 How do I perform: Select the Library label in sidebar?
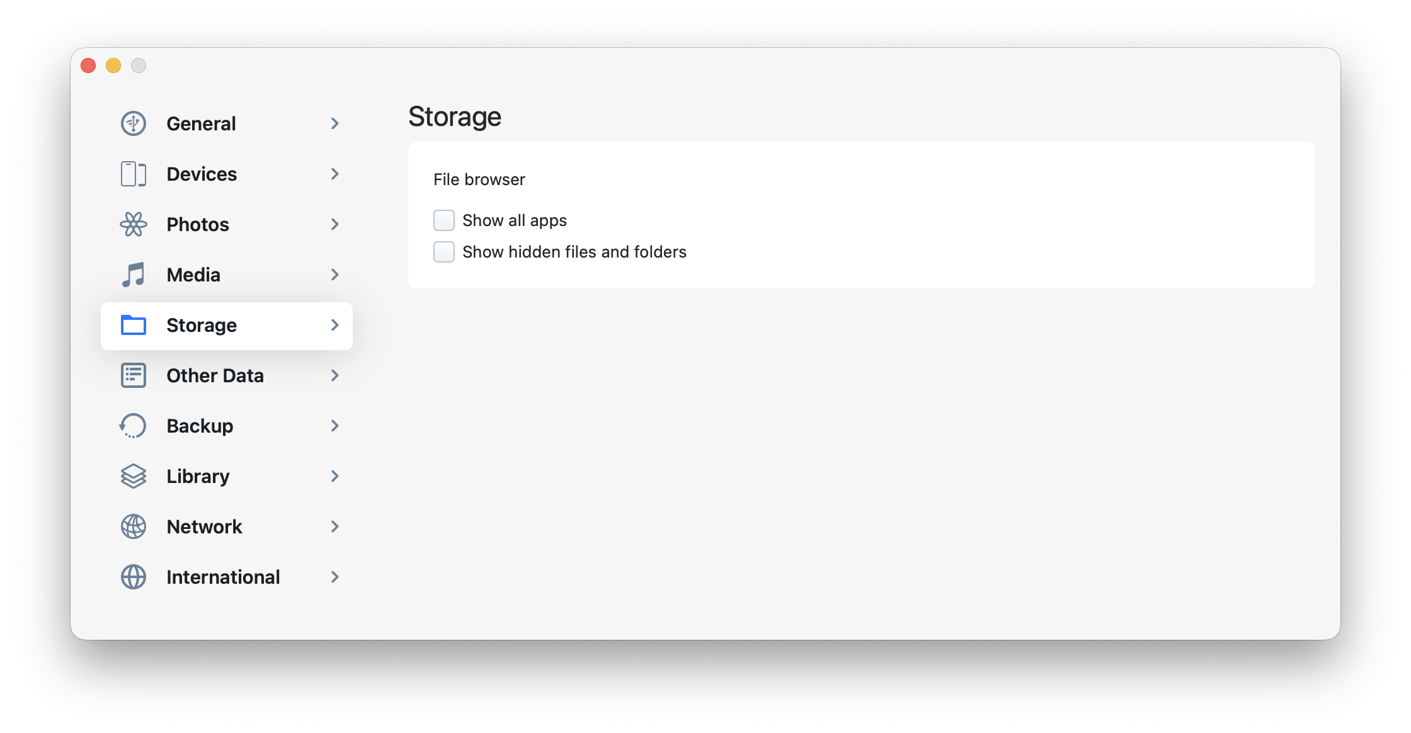pyautogui.click(x=198, y=476)
